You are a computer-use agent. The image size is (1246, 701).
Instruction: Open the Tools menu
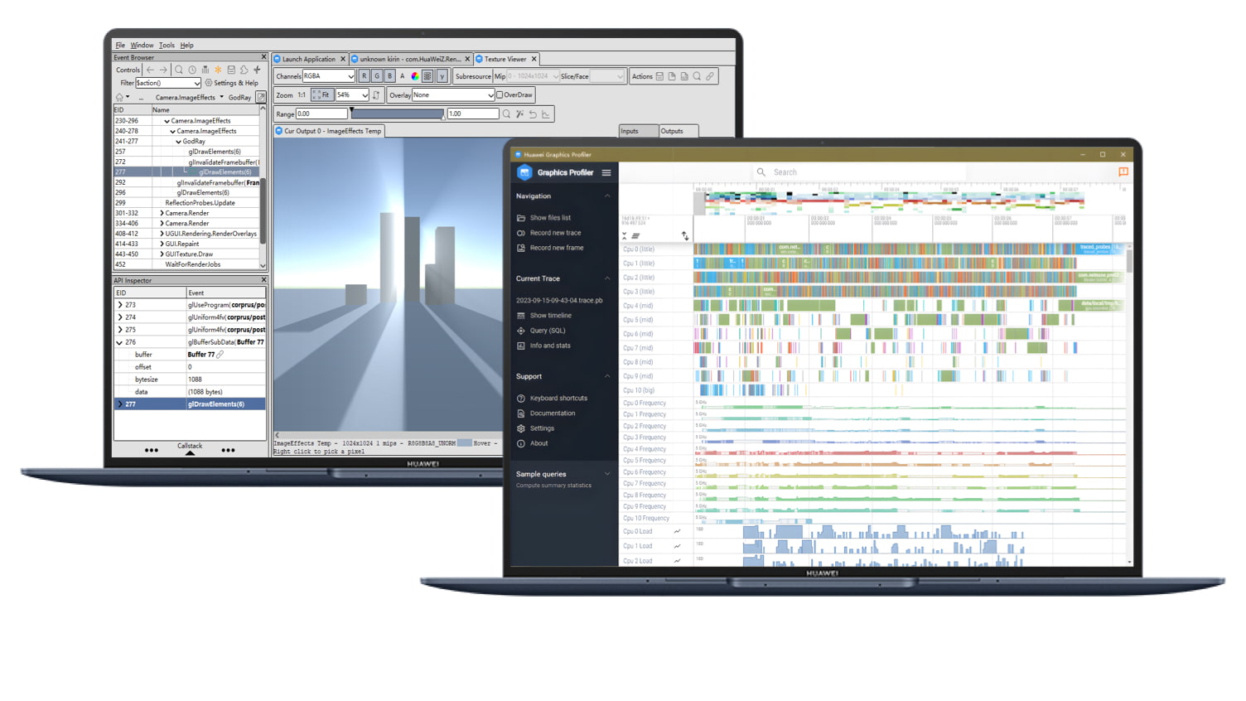(167, 46)
